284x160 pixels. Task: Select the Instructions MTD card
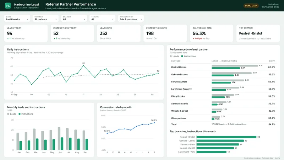165,33
